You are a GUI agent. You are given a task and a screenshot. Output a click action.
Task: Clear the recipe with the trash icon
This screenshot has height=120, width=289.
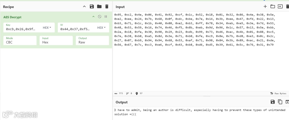point(107,7)
